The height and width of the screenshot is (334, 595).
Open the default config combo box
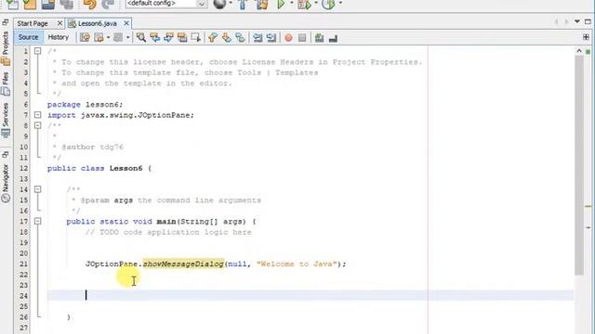pos(165,4)
